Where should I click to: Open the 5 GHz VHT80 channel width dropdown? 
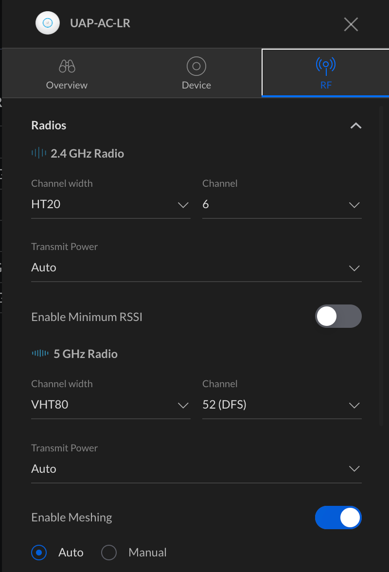click(x=110, y=405)
